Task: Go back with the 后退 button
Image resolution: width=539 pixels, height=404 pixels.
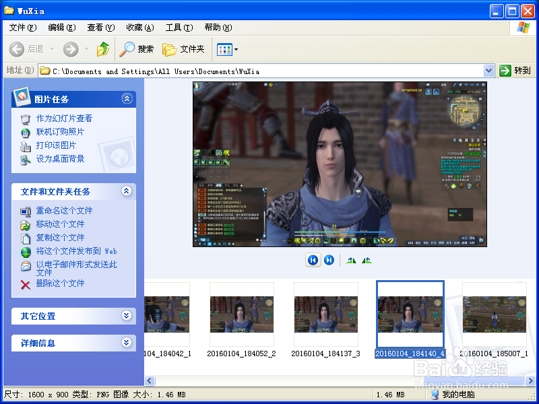Action: click(26, 49)
